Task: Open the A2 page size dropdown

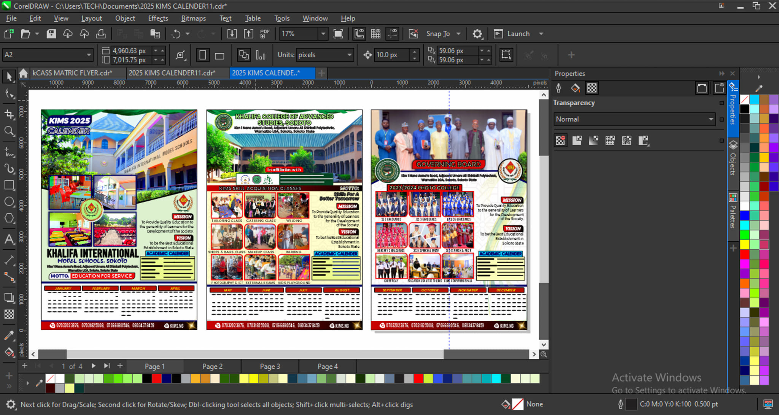Action: point(89,55)
